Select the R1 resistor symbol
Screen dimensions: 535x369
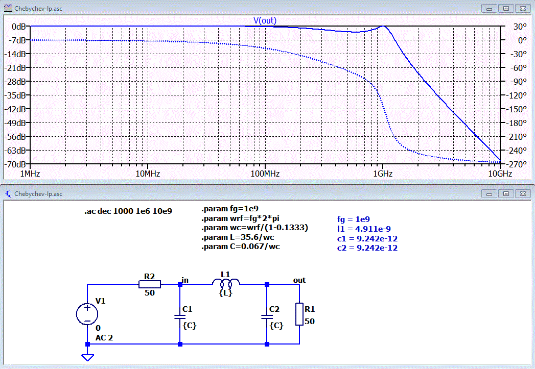click(x=299, y=314)
